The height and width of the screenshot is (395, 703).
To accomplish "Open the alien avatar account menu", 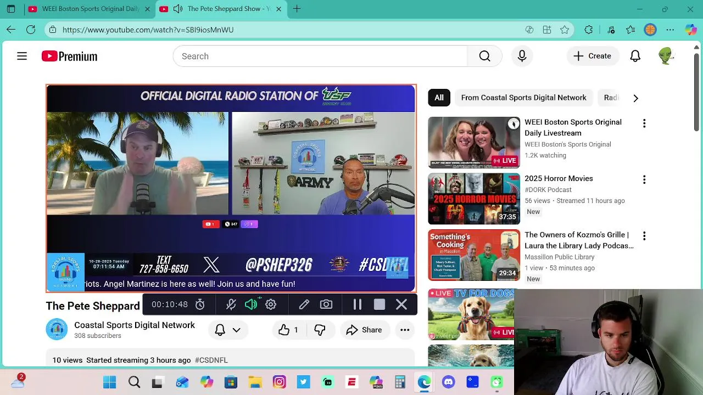I will coord(666,56).
